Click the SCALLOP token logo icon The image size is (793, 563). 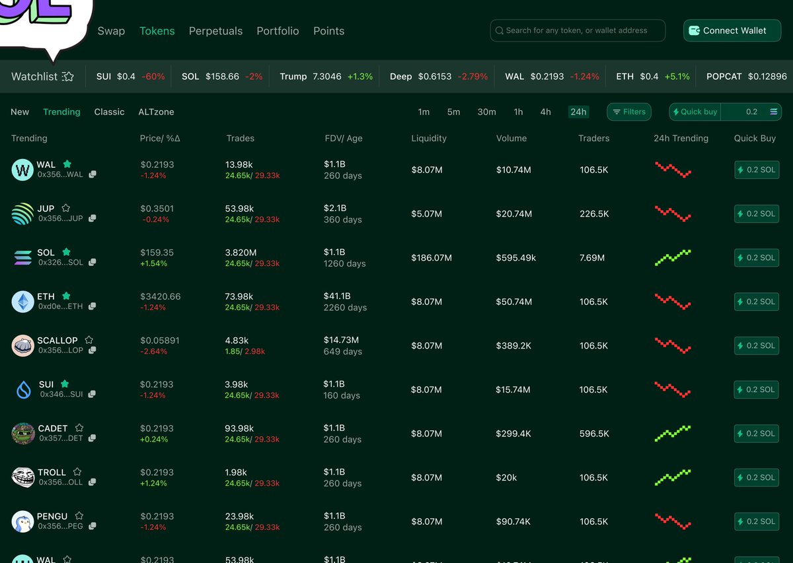point(22,345)
